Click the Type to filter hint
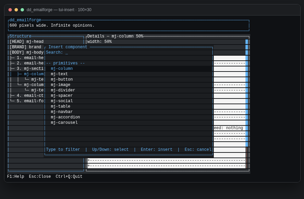The height and width of the screenshot is (199, 304). pos(63,149)
